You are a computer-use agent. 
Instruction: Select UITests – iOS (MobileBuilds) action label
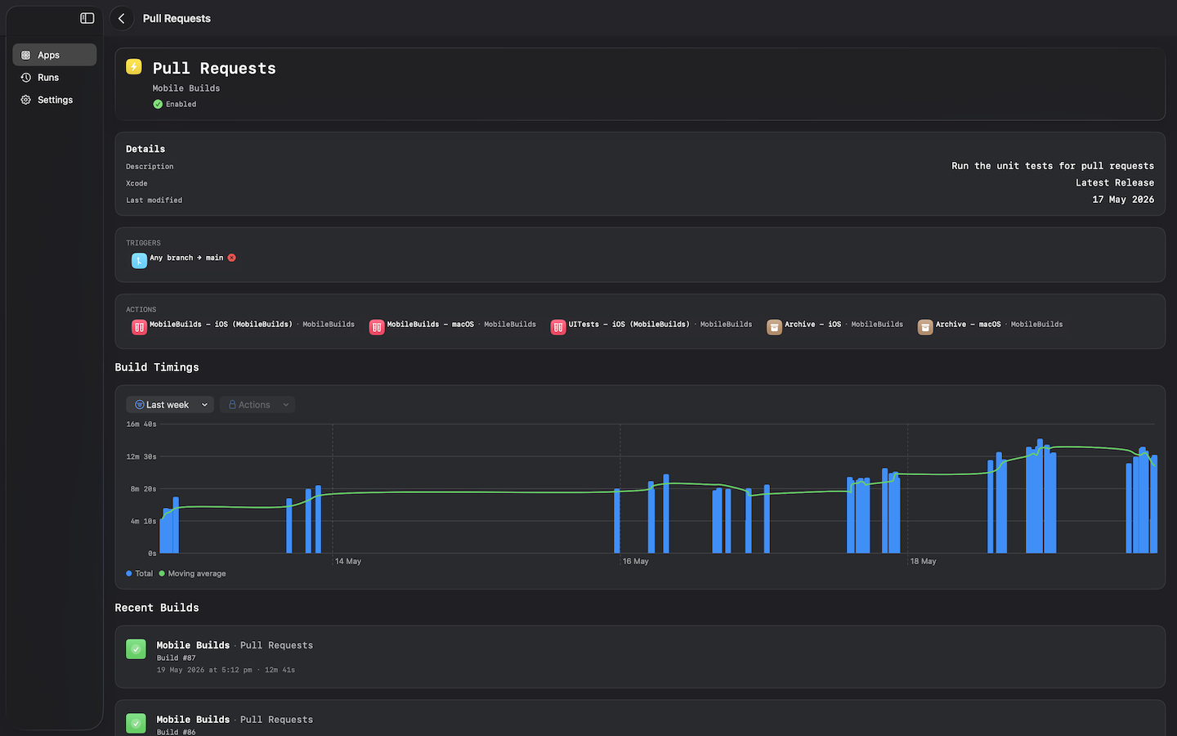[x=629, y=325]
